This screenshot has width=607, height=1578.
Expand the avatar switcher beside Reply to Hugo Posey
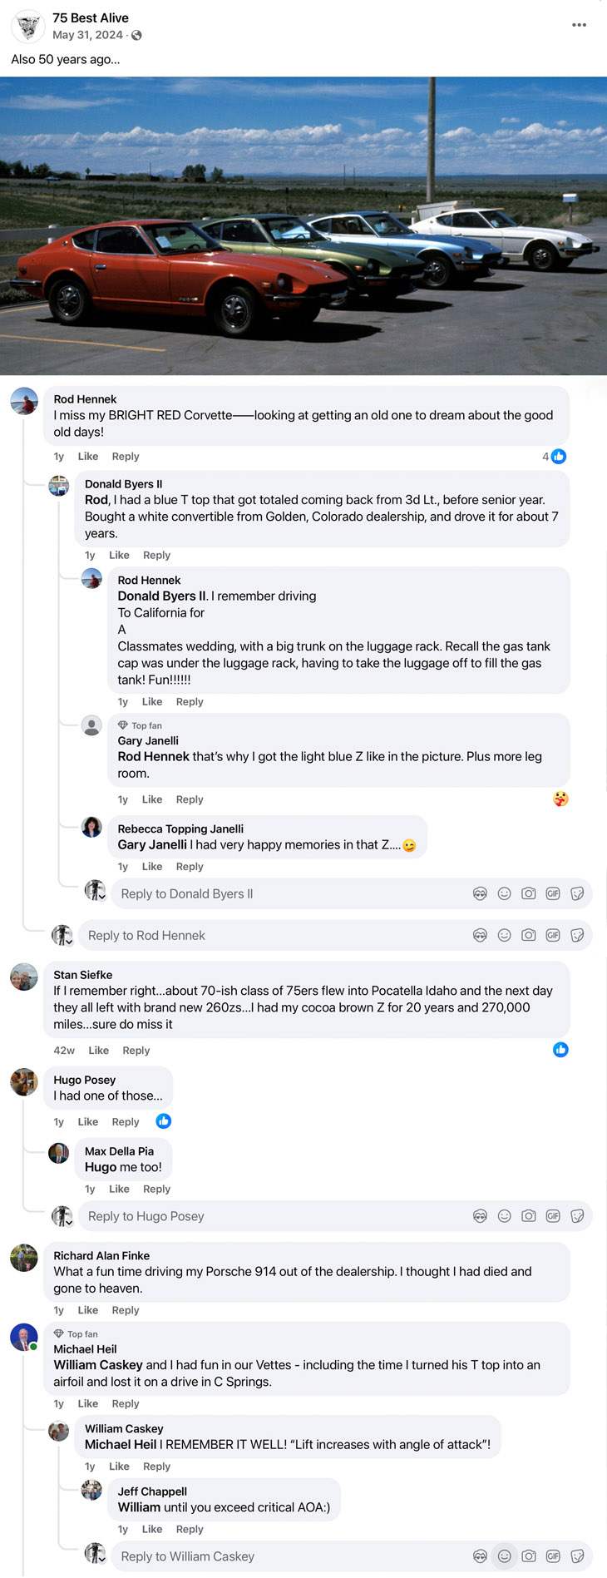click(x=62, y=1217)
